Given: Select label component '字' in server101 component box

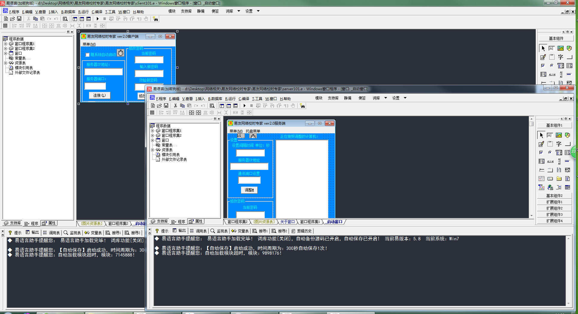Looking at the screenshot, I should pos(559,144).
